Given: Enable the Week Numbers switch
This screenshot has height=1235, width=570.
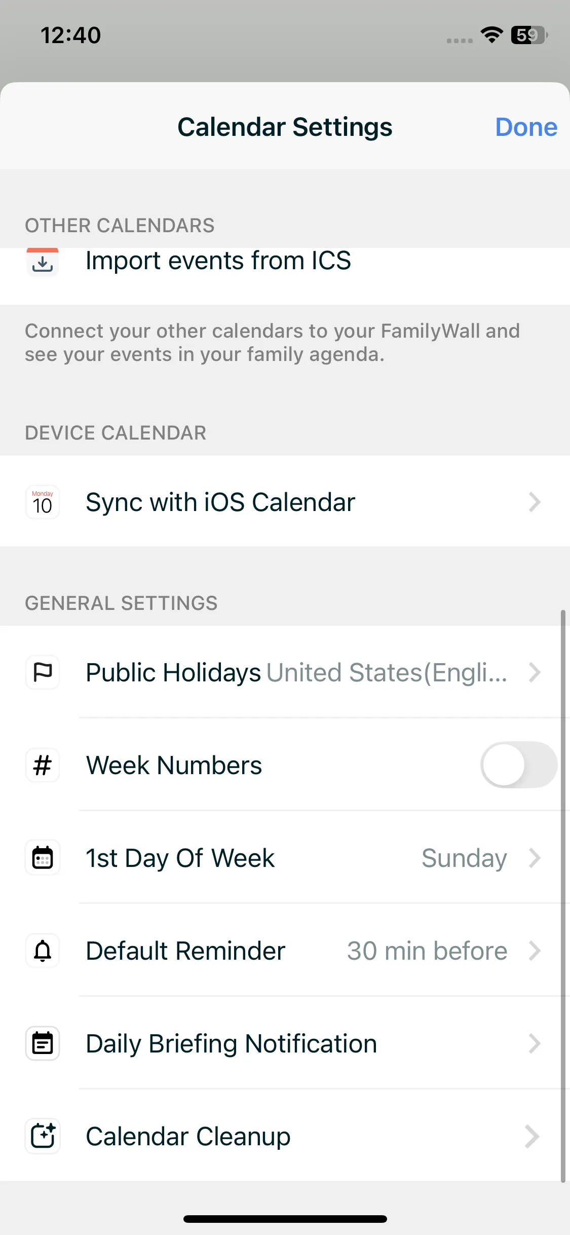Looking at the screenshot, I should point(518,765).
